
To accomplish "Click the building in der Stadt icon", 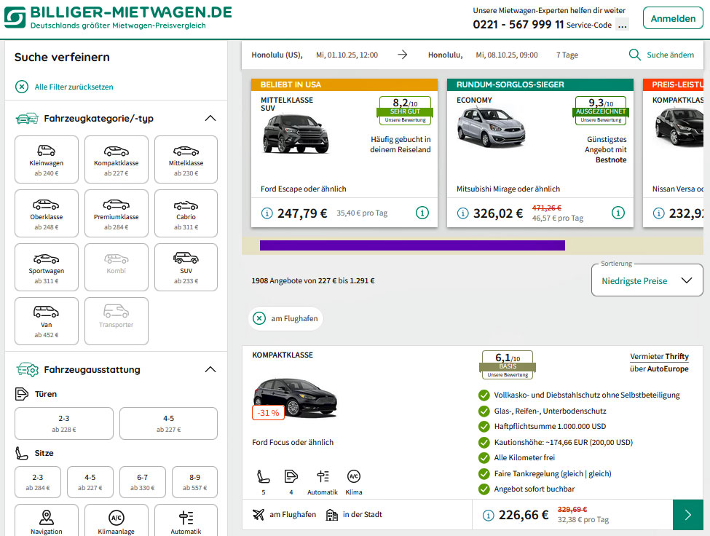I will [332, 515].
